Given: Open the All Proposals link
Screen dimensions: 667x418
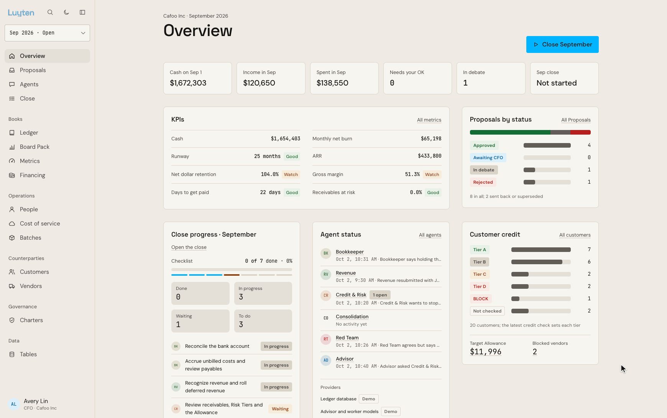Looking at the screenshot, I should (576, 120).
